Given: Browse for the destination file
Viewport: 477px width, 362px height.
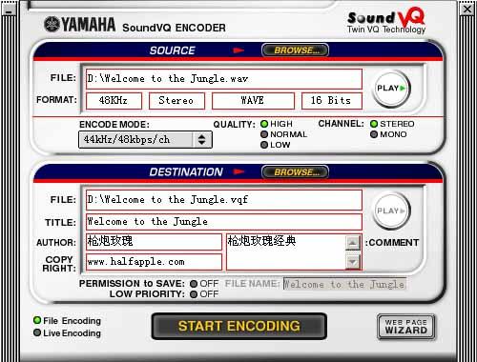Looking at the screenshot, I should click(295, 172).
